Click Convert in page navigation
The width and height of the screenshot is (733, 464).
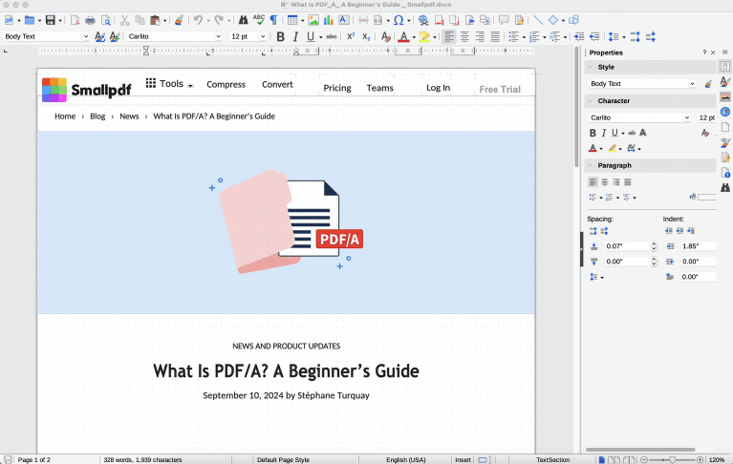(277, 84)
